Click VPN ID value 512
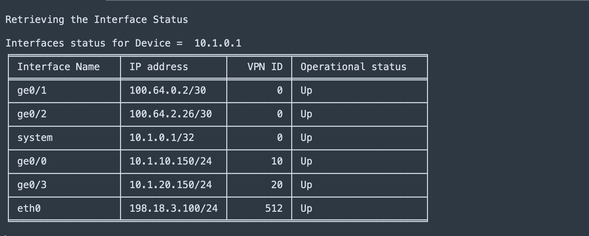 point(274,208)
